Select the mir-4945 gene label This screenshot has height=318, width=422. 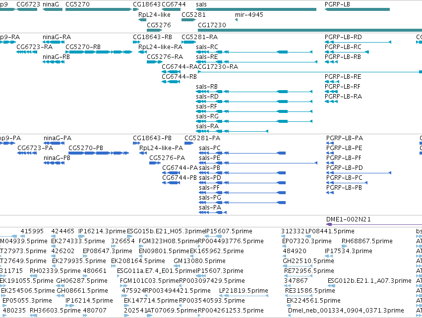coord(249,15)
